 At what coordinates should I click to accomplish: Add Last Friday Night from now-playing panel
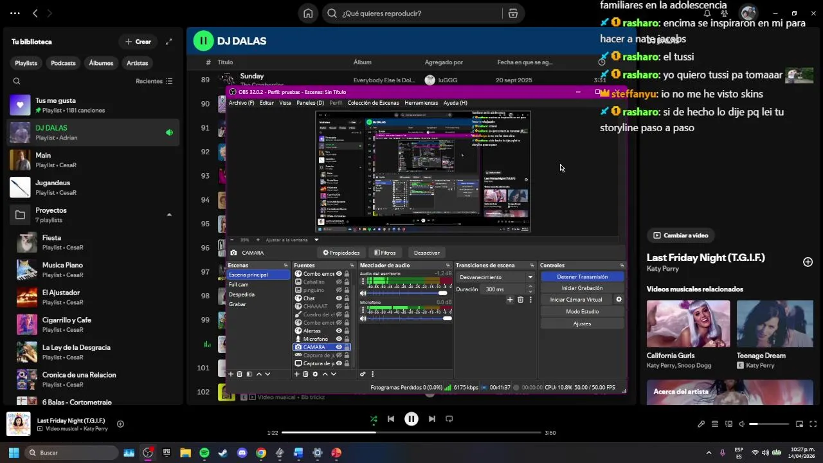(808, 262)
